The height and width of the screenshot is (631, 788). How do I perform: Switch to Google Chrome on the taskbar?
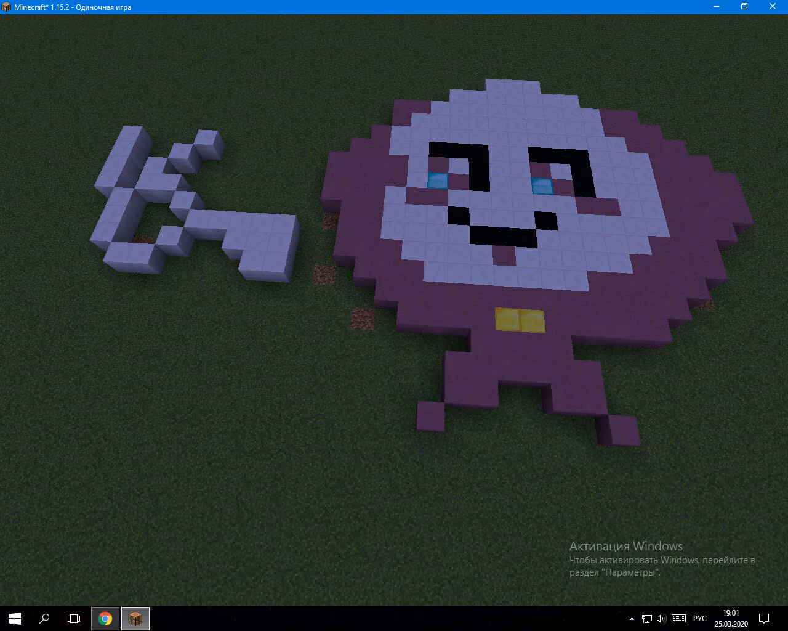point(105,619)
